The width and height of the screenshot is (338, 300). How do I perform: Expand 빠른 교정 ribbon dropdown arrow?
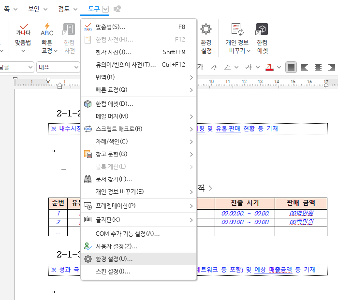point(56,51)
